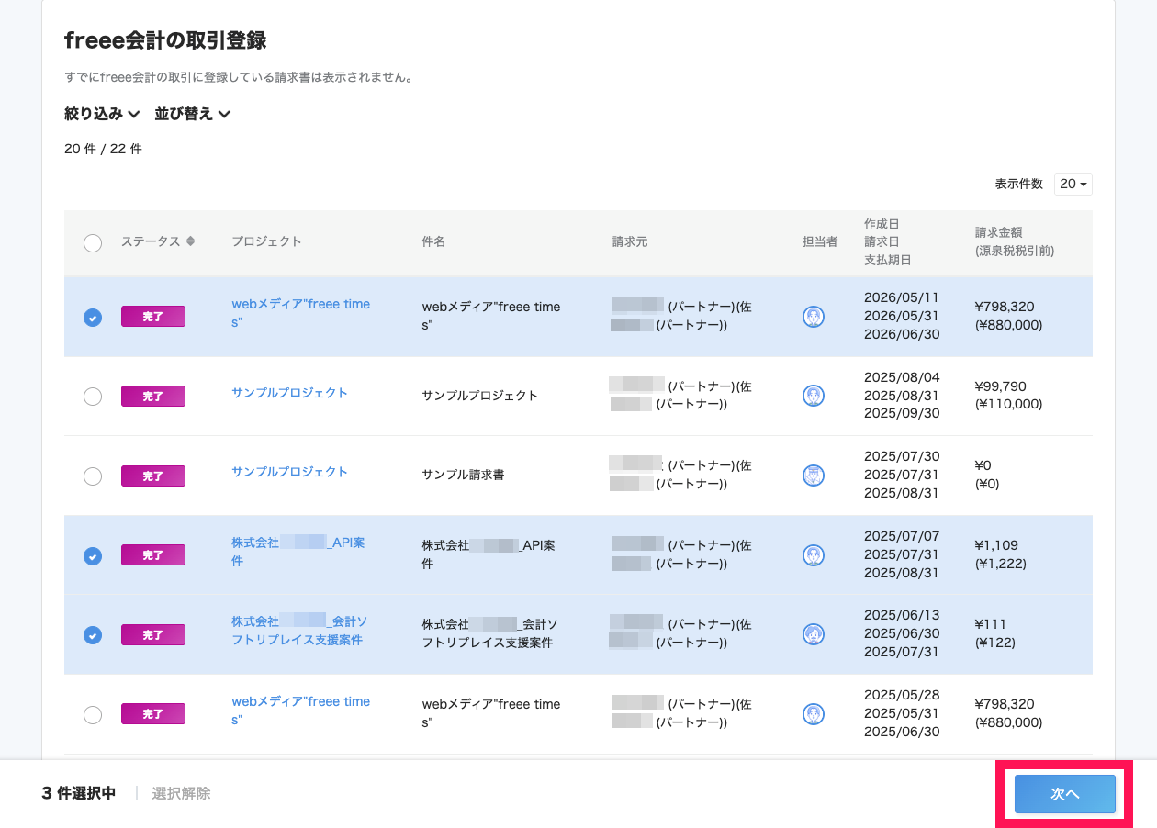1157x828 pixels.
Task: Click 選択解除 to clear selection
Action: tap(181, 793)
